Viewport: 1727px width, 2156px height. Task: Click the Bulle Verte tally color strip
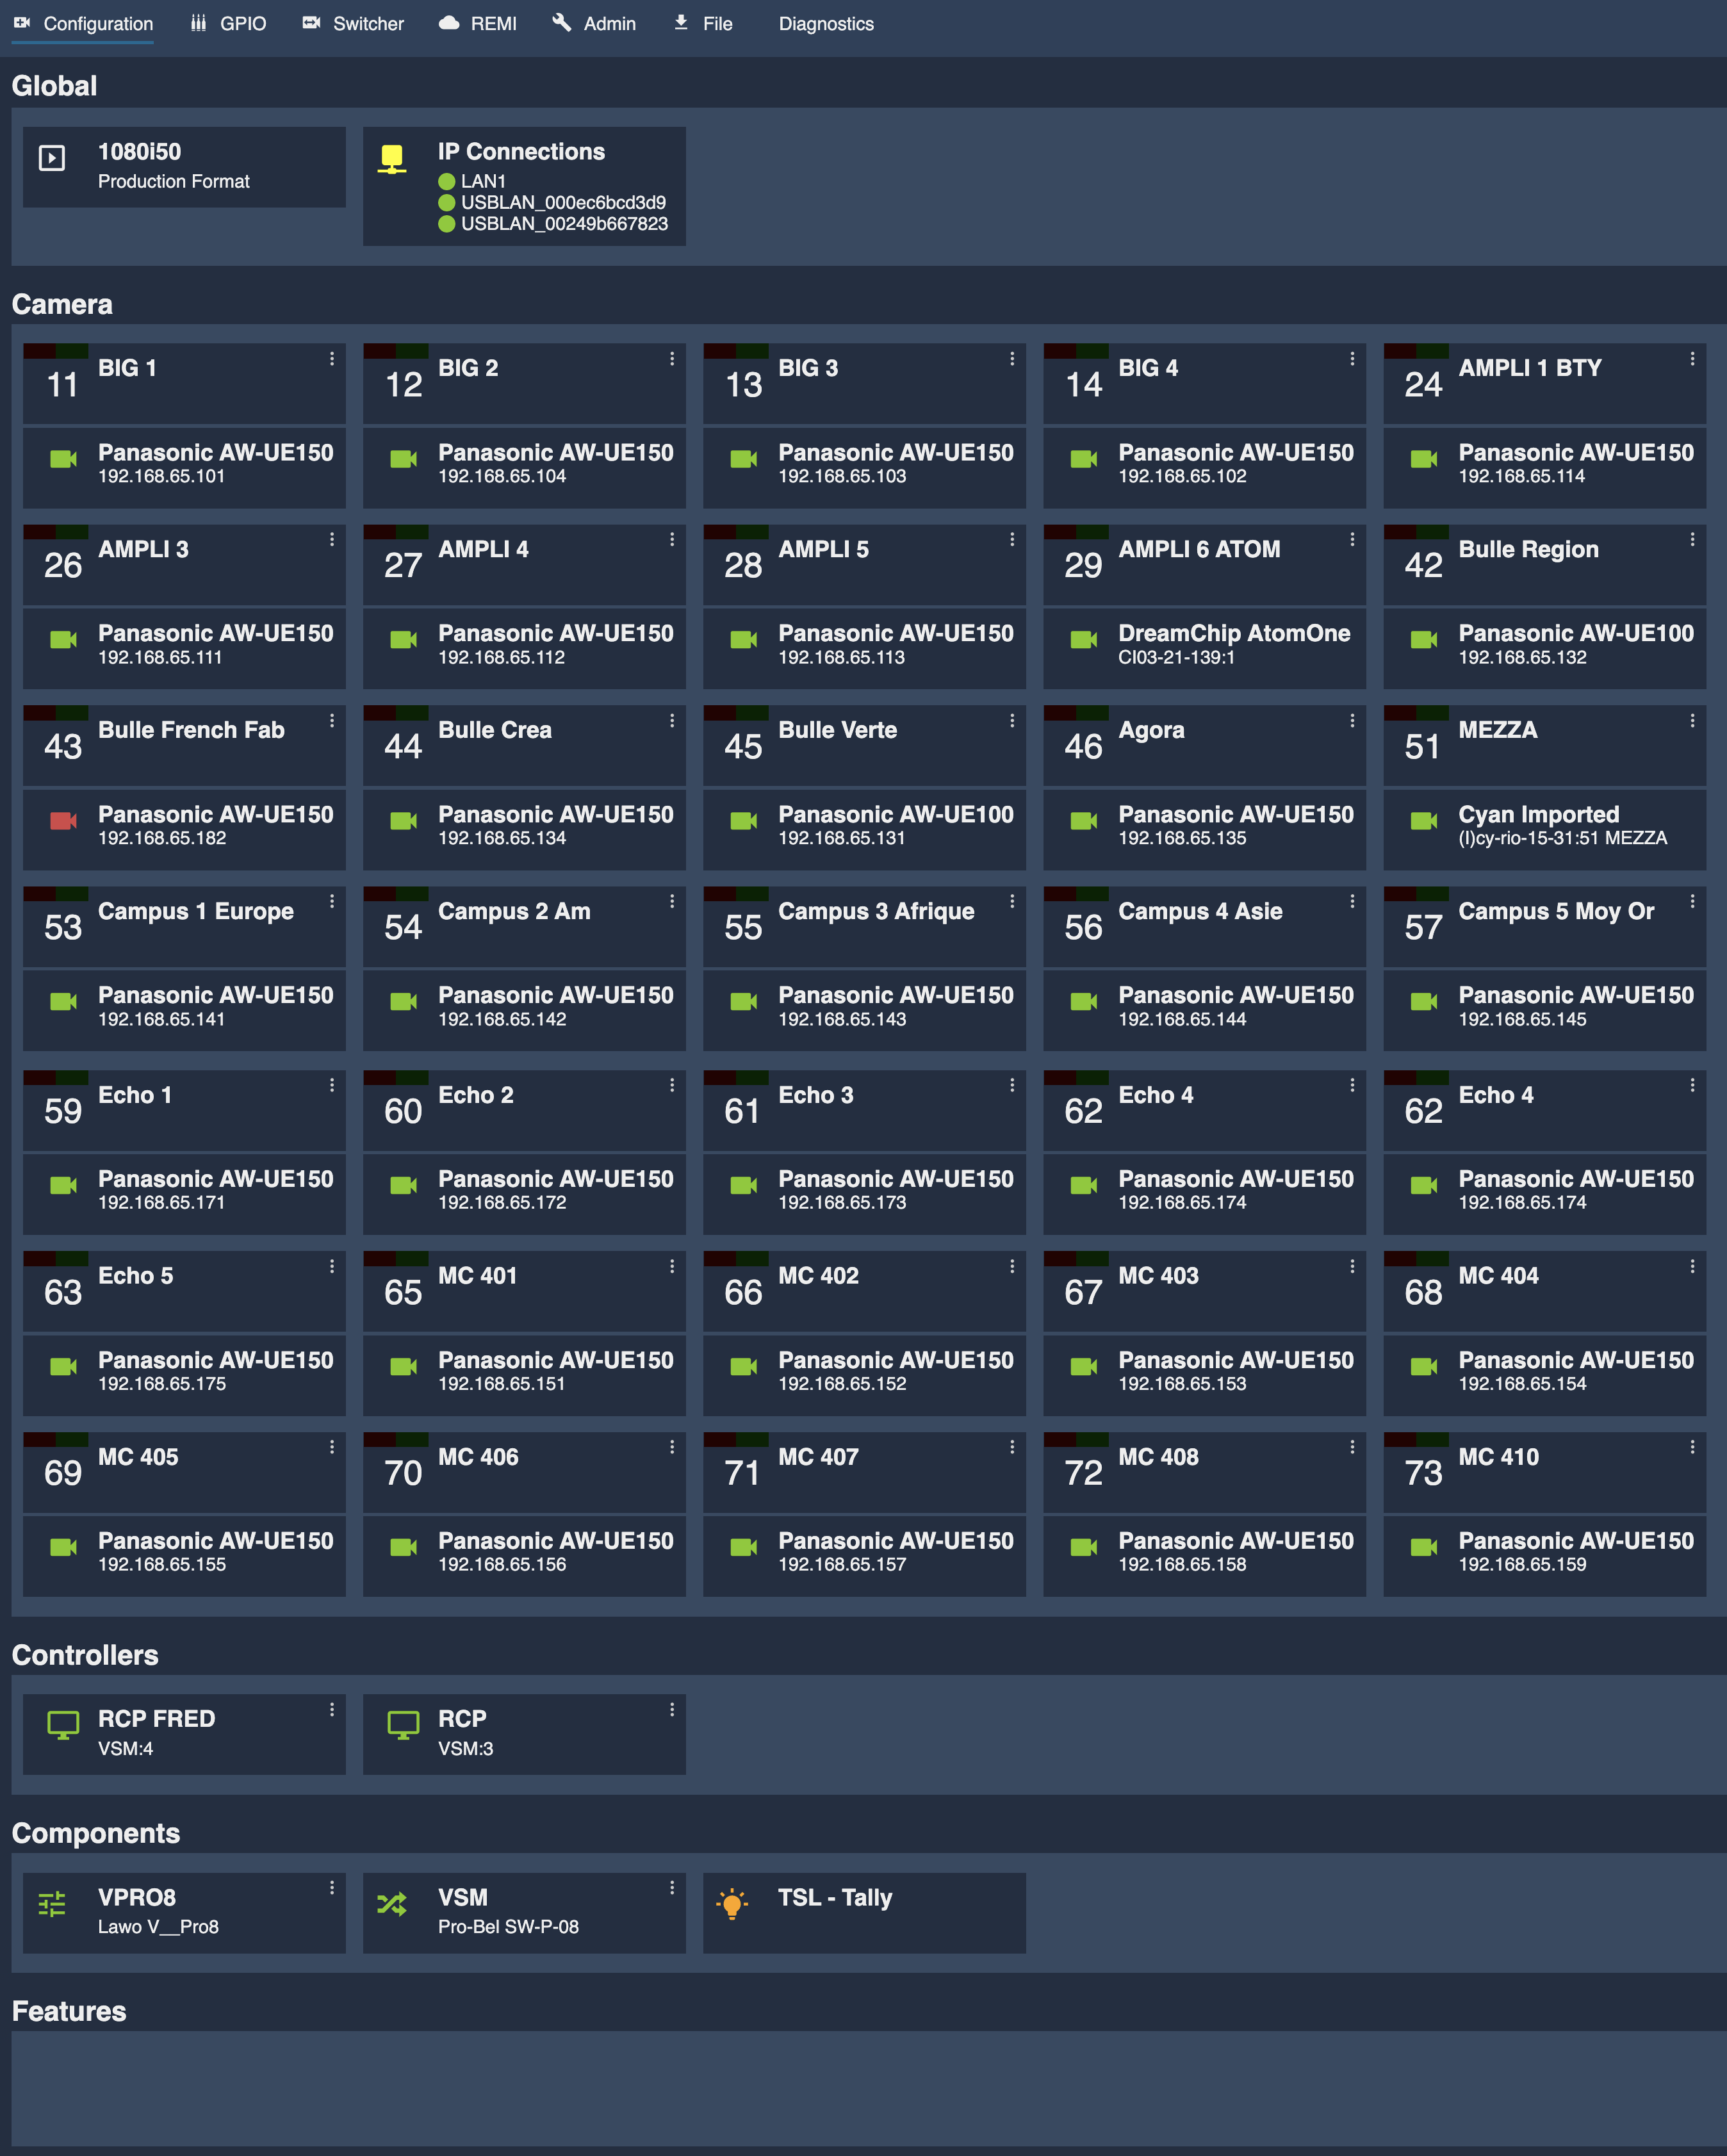[x=736, y=713]
